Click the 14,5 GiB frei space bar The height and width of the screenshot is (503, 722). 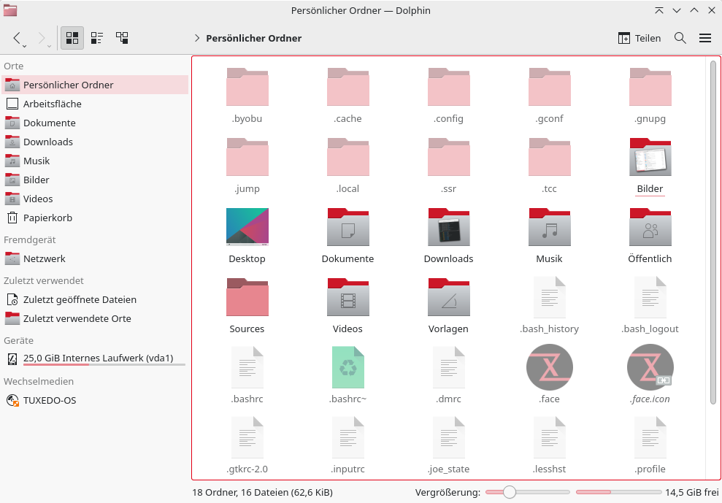(619, 492)
